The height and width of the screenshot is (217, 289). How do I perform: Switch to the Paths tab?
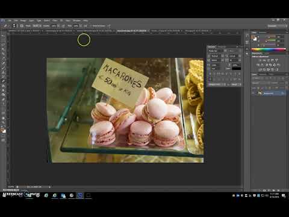point(271,74)
